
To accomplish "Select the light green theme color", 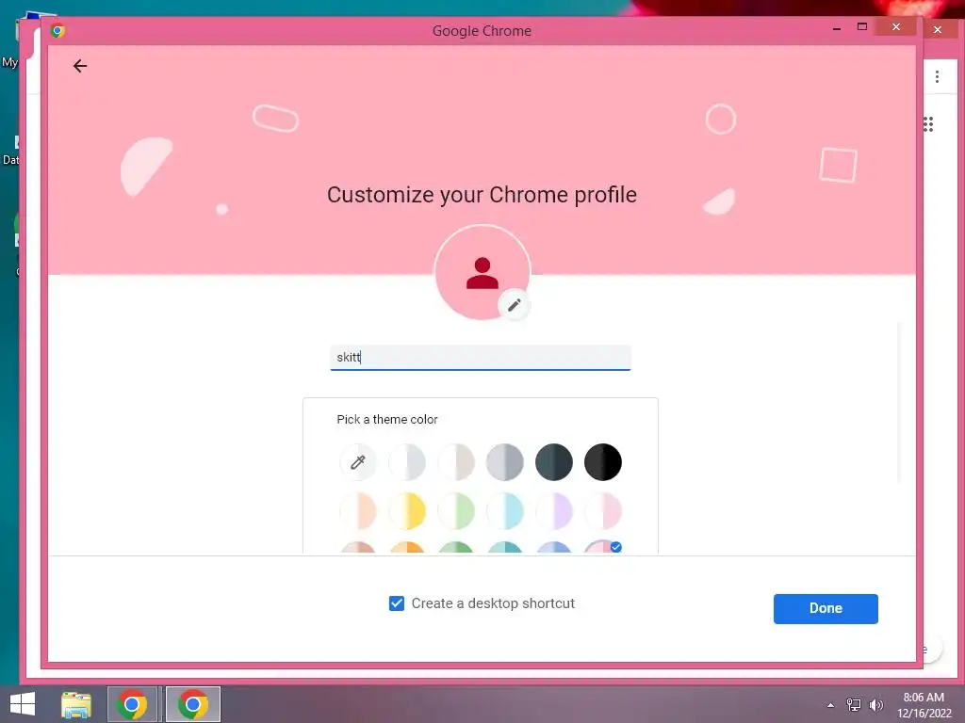I will coord(456,511).
